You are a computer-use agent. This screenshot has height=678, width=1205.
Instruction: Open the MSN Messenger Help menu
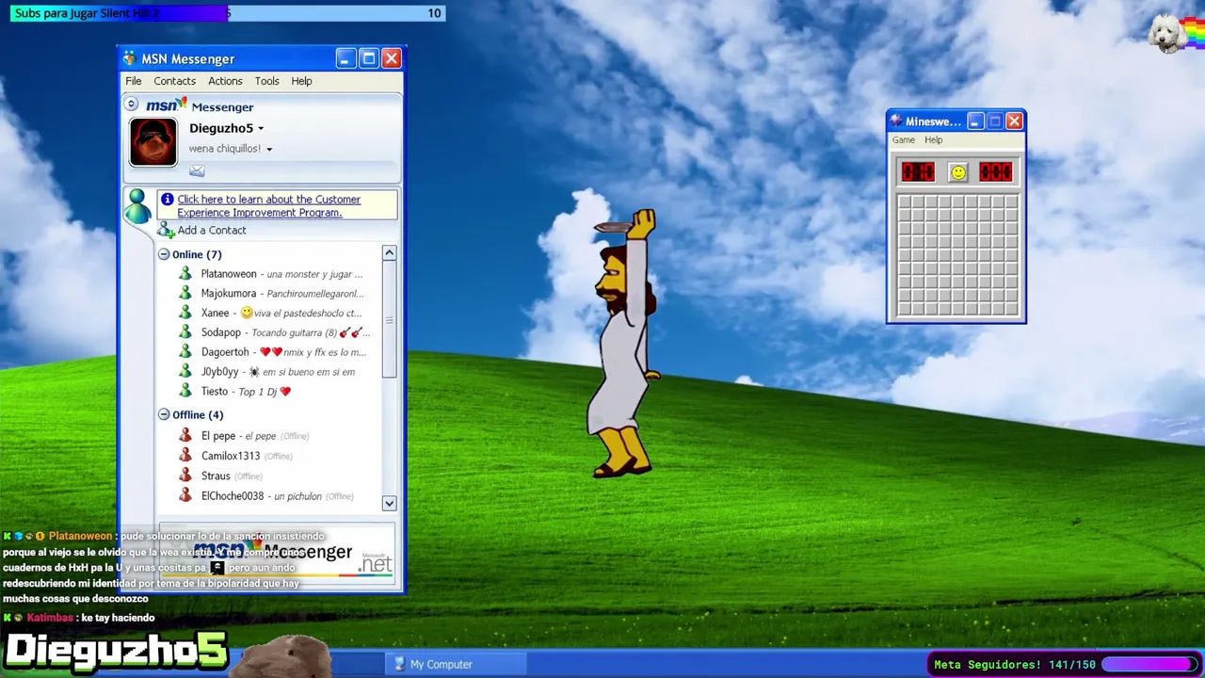pos(301,81)
